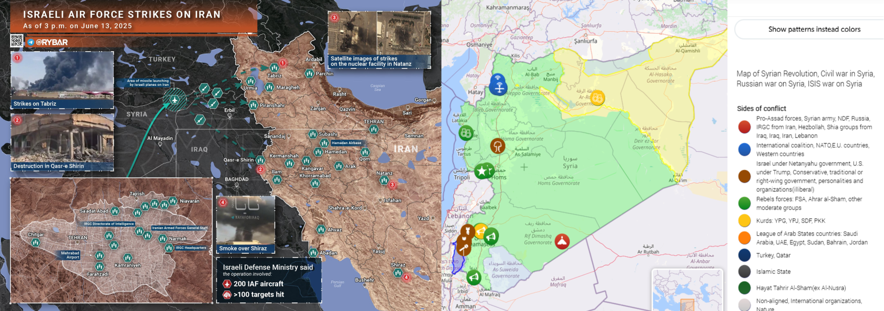Select the yellow megaphone marker near Damascus
The image size is (884, 311).
(480, 231)
